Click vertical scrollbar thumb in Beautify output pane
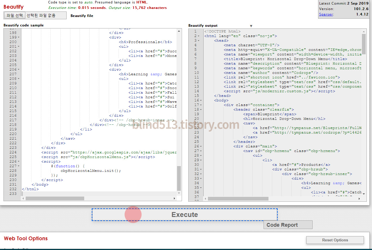Viewport: 372px width, 250px height. pyautogui.click(x=364, y=44)
